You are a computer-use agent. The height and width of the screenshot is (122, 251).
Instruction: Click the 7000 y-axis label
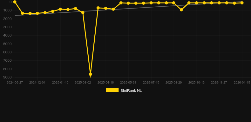coord(7,60)
